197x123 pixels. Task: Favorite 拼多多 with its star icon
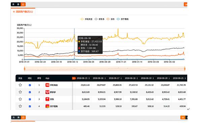click(20, 92)
